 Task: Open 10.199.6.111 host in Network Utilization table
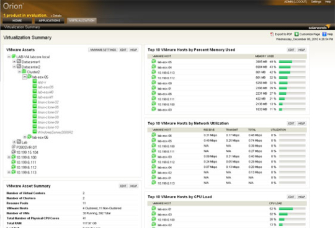(166, 151)
